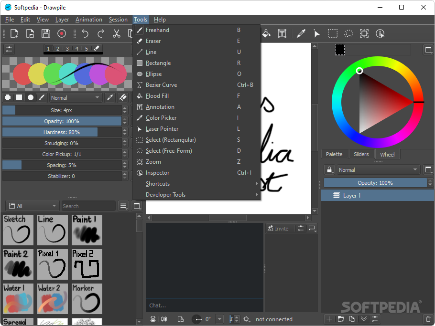
Task: Open the brush presets hamburger menu
Action: pos(123,206)
